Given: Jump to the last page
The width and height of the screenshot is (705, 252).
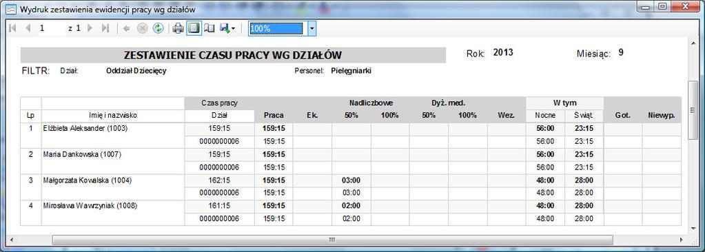Looking at the screenshot, I should (x=105, y=28).
